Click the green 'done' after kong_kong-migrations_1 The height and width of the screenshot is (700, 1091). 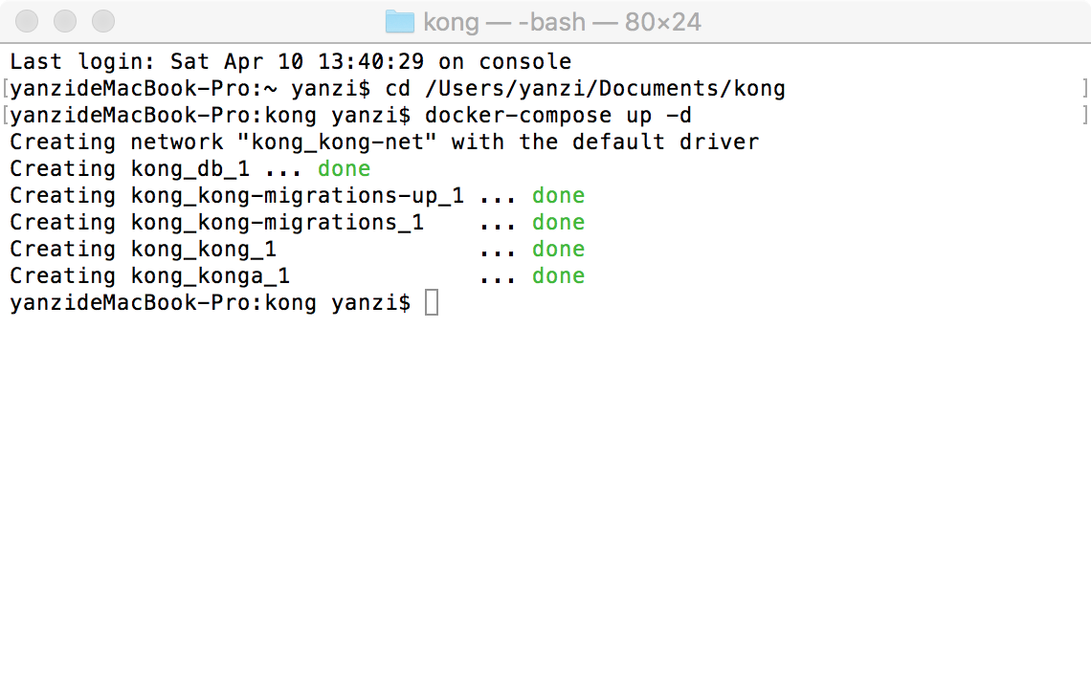click(558, 223)
